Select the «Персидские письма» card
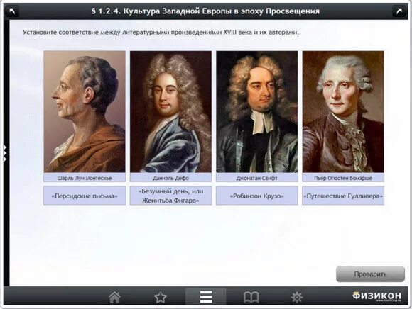412x309 pixels. click(x=85, y=196)
